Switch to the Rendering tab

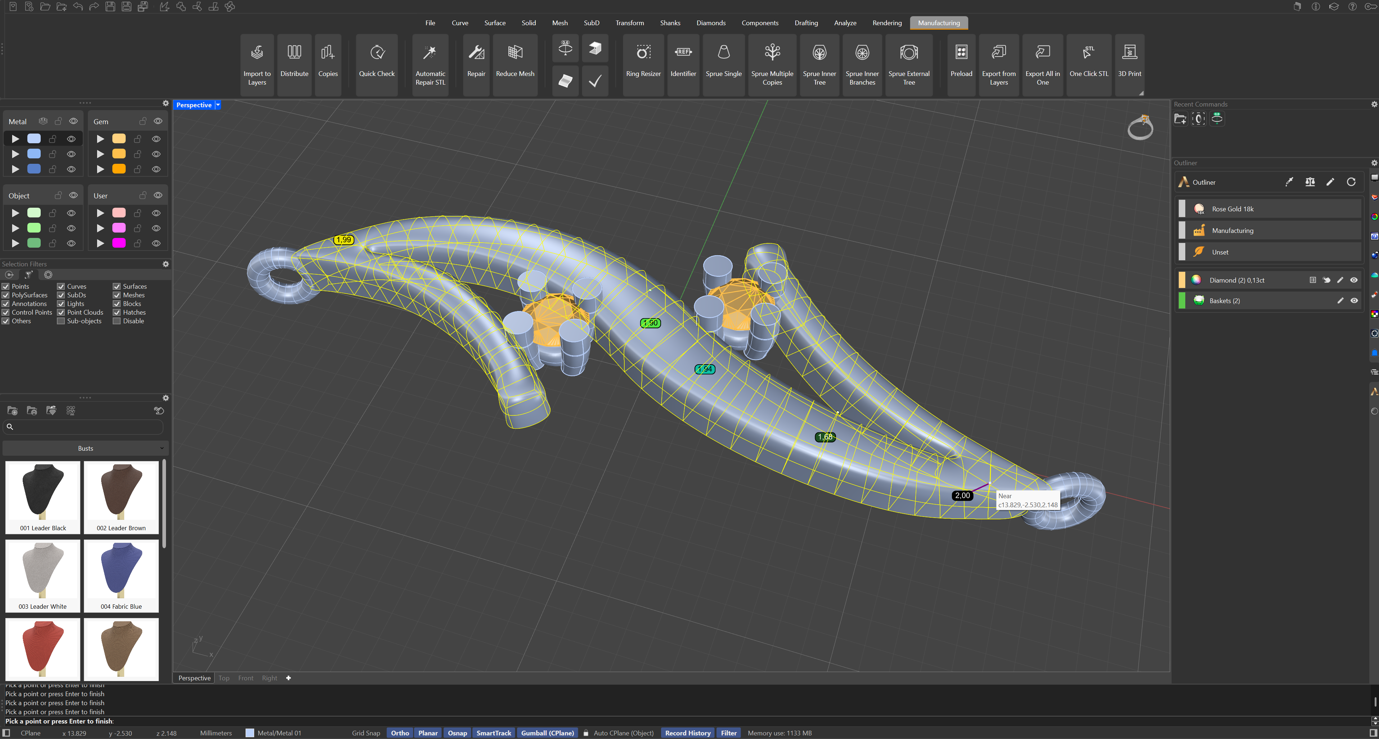887,23
